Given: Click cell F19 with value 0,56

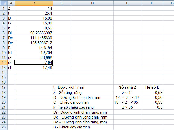Looking at the screenshot, I should tap(152, 97).
